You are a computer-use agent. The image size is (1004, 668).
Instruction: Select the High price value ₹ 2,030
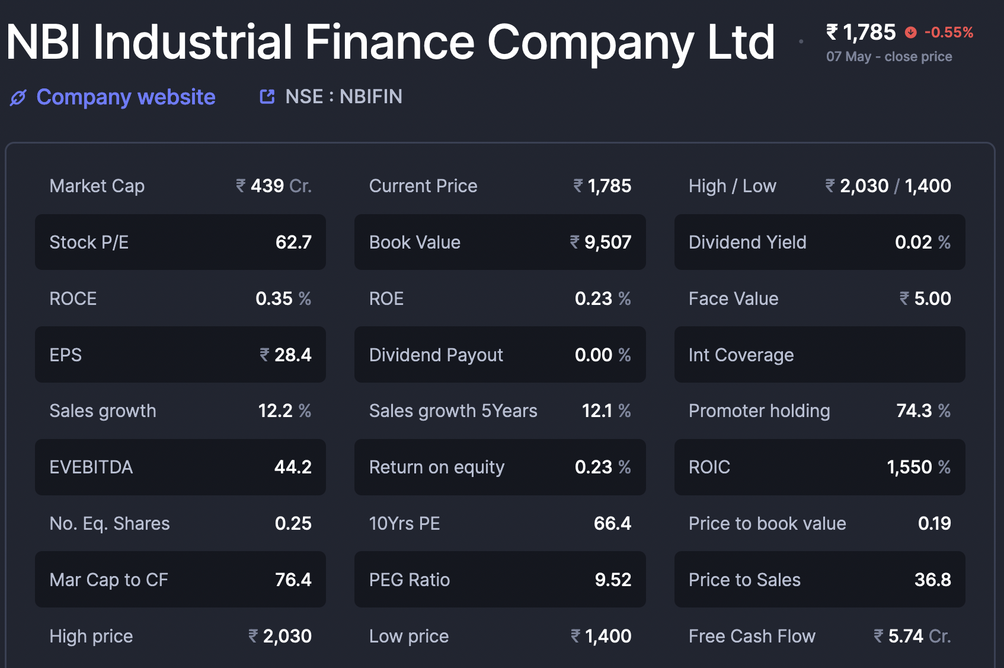coord(280,636)
